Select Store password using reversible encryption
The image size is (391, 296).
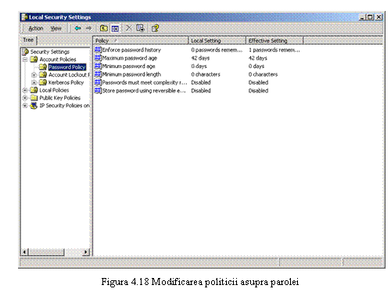coord(144,91)
